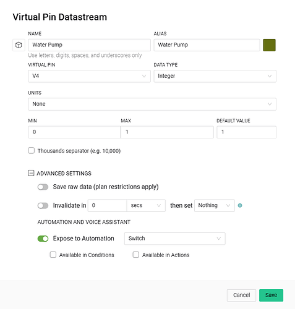Viewport: 295px width, 309px height.
Task: Check the Thousands separator checkbox
Action: click(32, 151)
